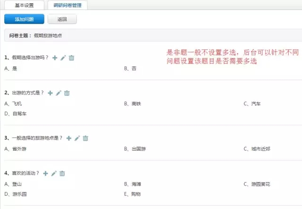Select option B 出国游 in question 3
The width and height of the screenshot is (302, 209).
pos(135,149)
